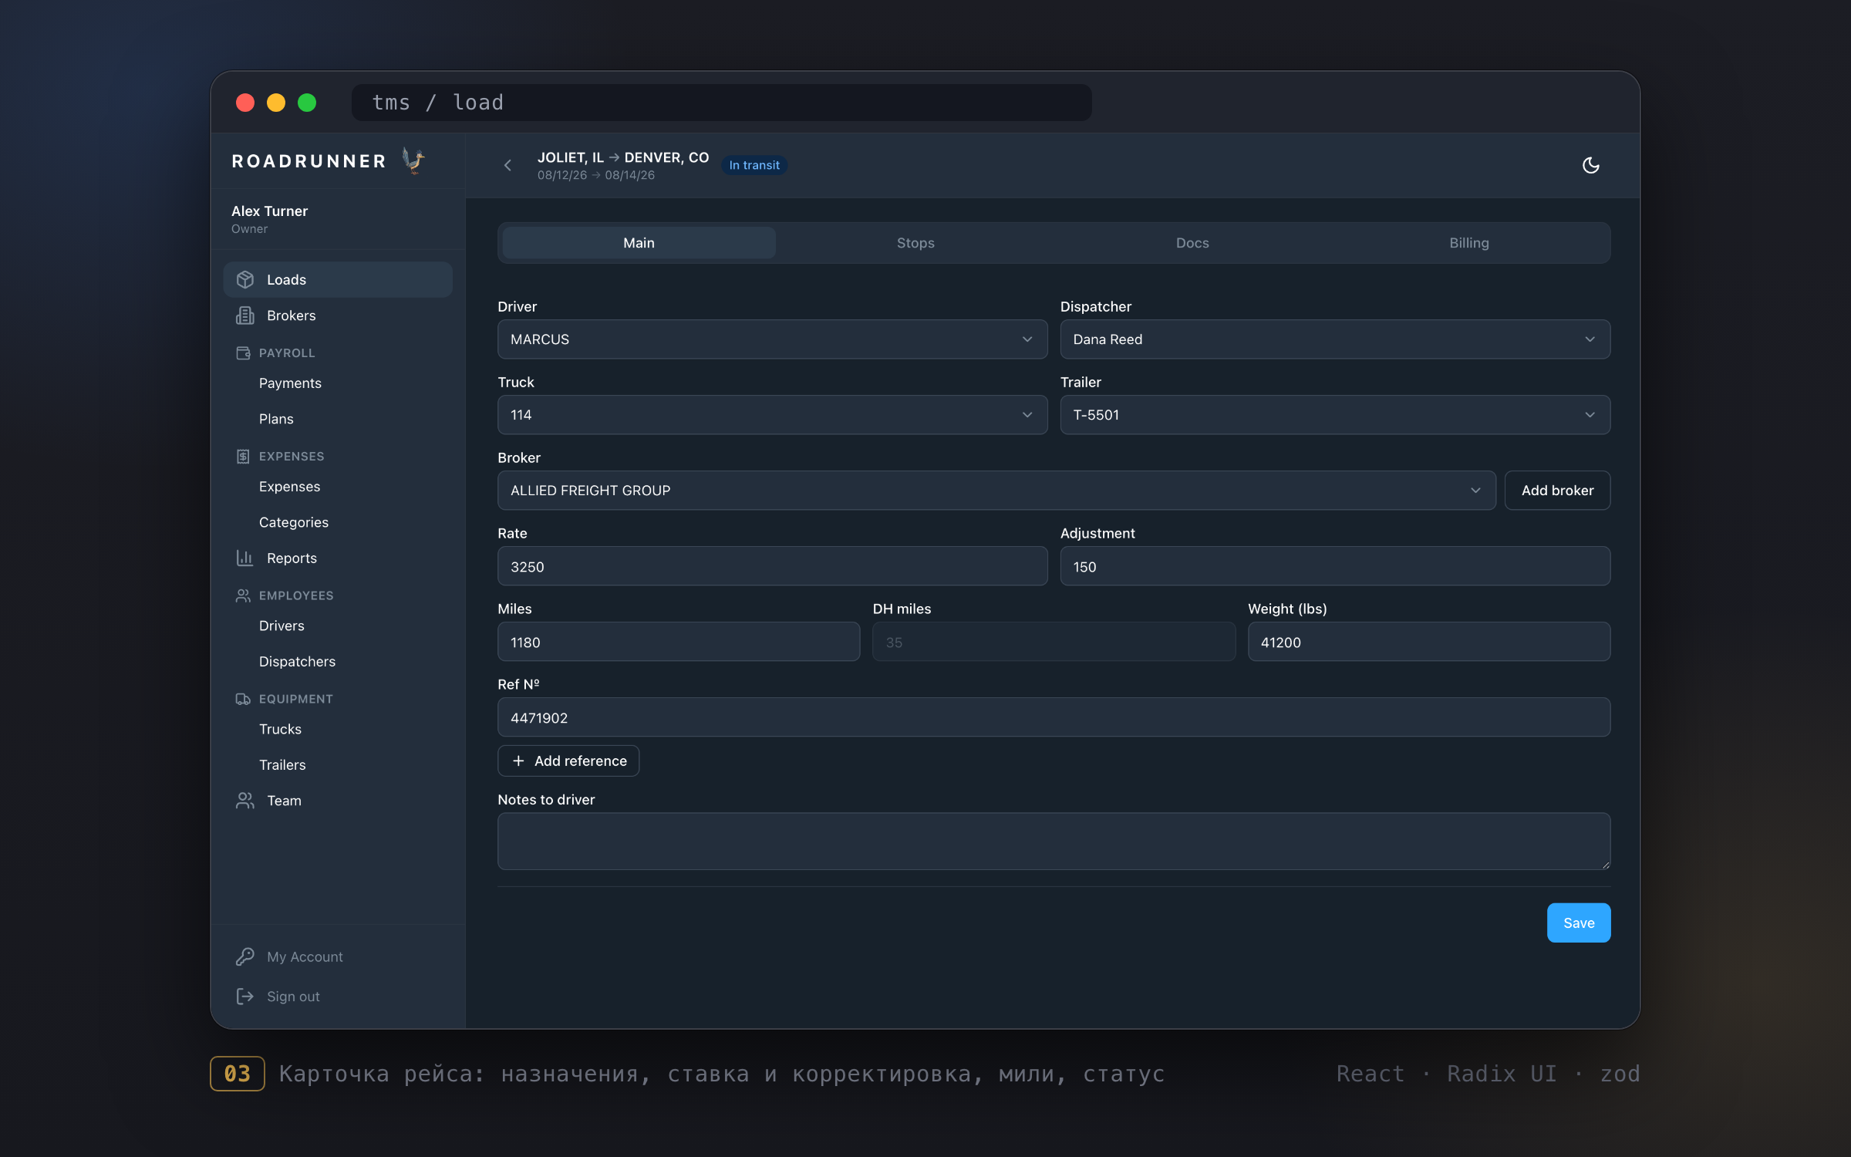Click the Add reference button

click(x=568, y=761)
